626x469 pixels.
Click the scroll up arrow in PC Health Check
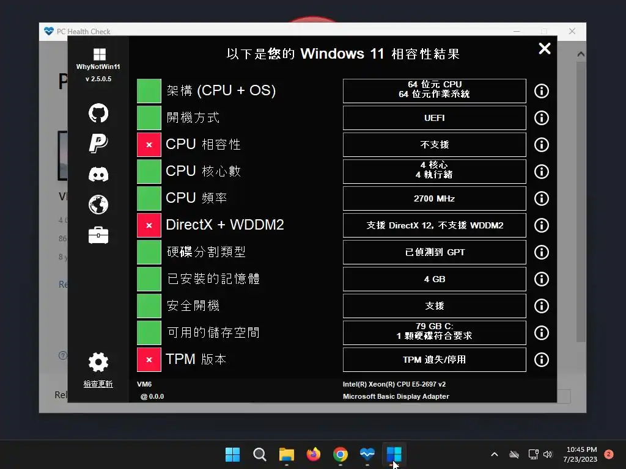click(x=581, y=54)
